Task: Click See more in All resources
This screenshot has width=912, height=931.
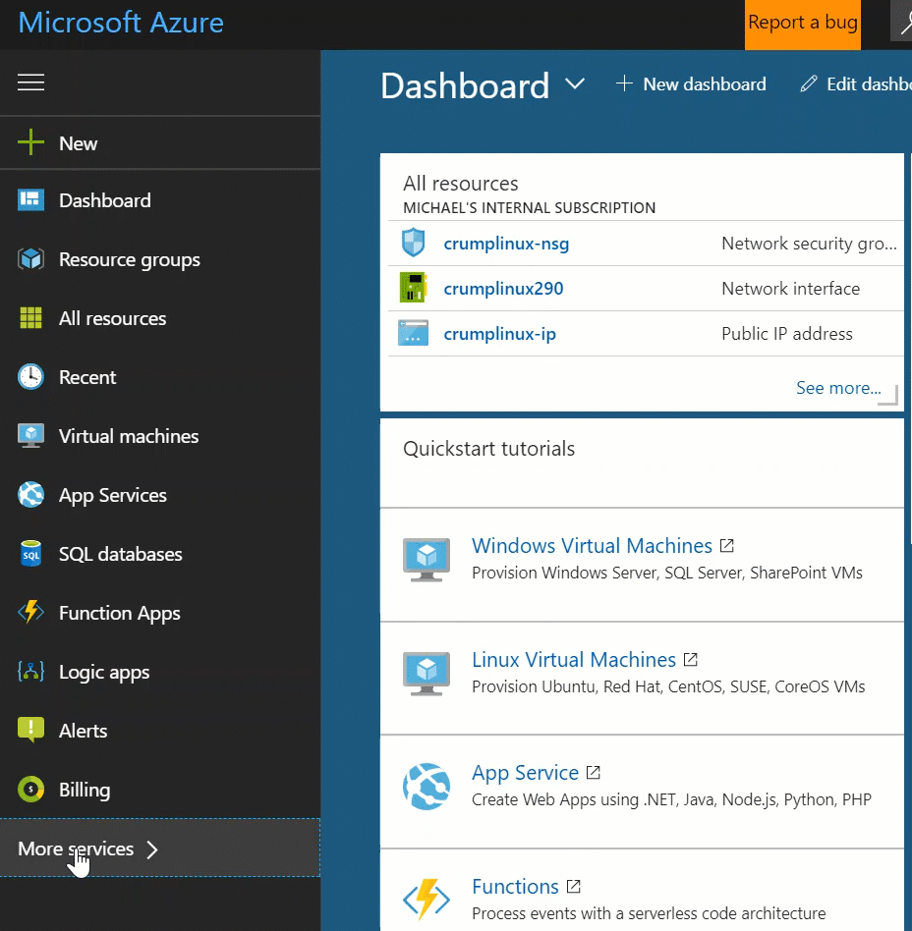Action: (837, 388)
